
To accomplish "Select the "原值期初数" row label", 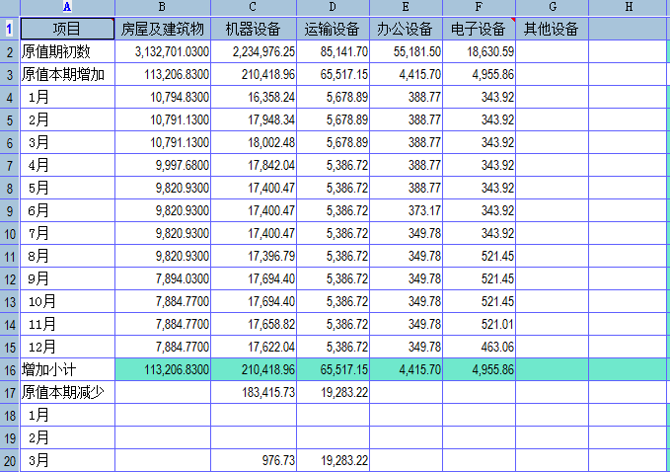I will coord(66,51).
